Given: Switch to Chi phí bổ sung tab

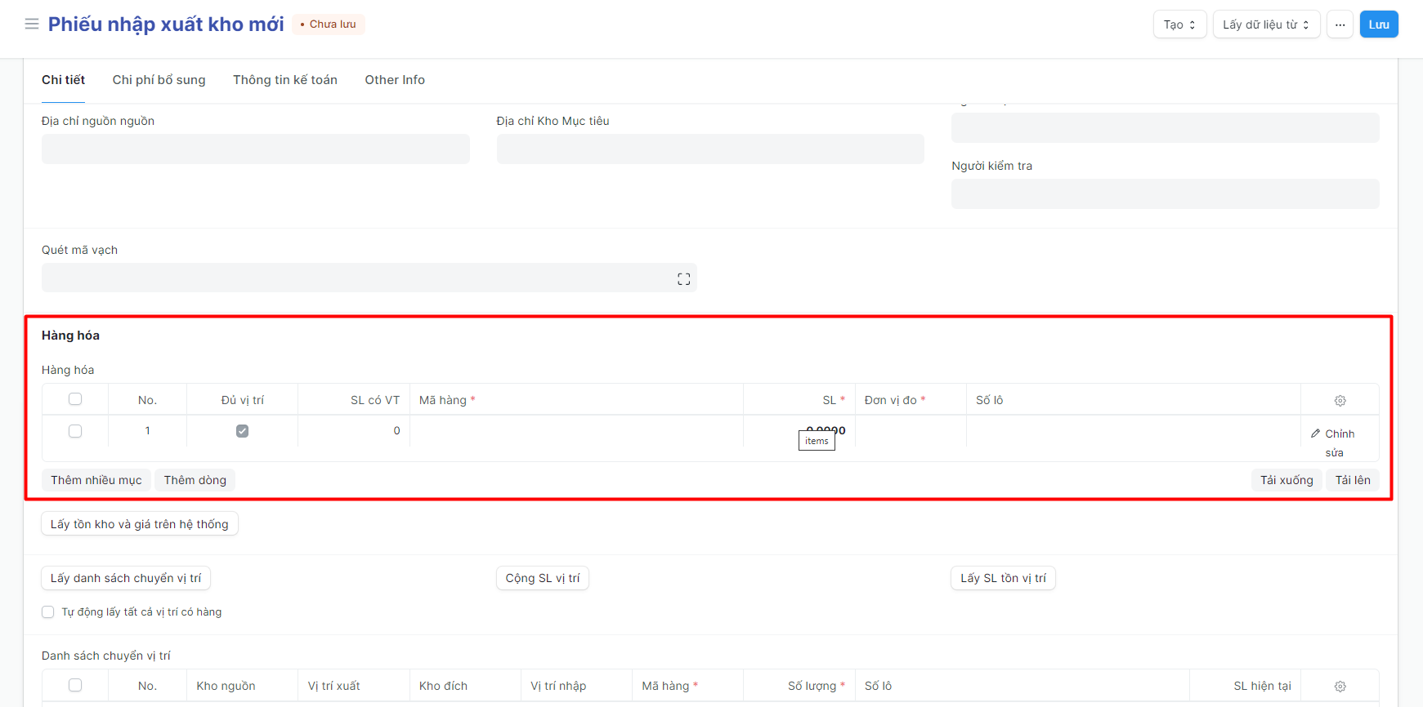Looking at the screenshot, I should 159,80.
